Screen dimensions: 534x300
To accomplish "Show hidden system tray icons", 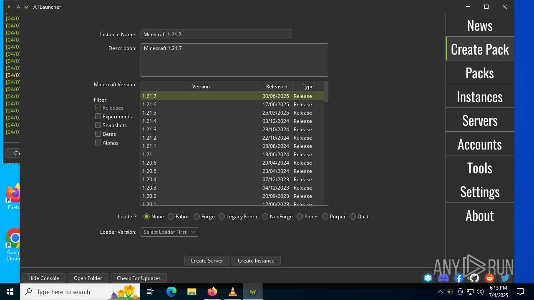I will (x=440, y=292).
